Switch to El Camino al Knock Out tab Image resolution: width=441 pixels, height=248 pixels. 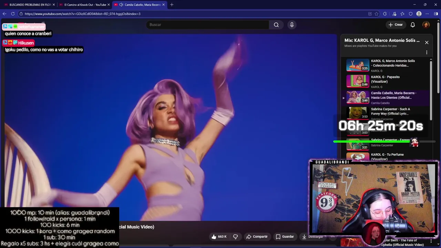[85, 5]
